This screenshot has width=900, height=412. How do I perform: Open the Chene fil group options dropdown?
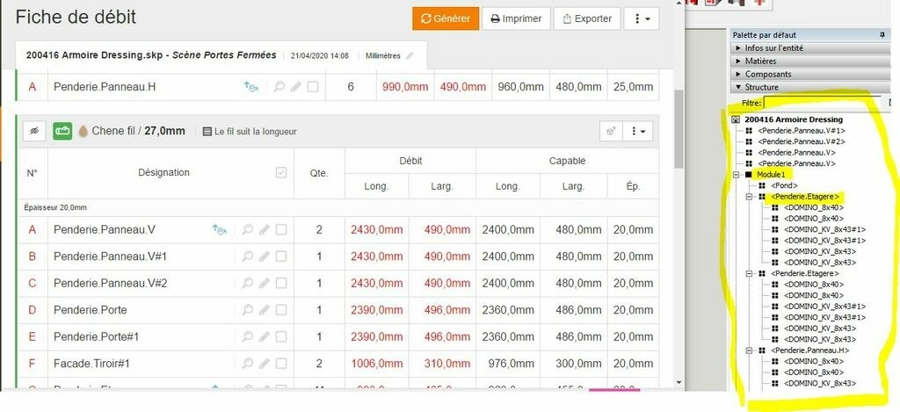(639, 131)
